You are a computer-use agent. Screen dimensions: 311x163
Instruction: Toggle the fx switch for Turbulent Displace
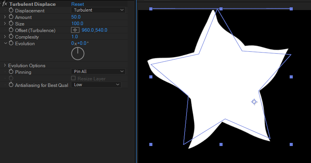pos(5,4)
